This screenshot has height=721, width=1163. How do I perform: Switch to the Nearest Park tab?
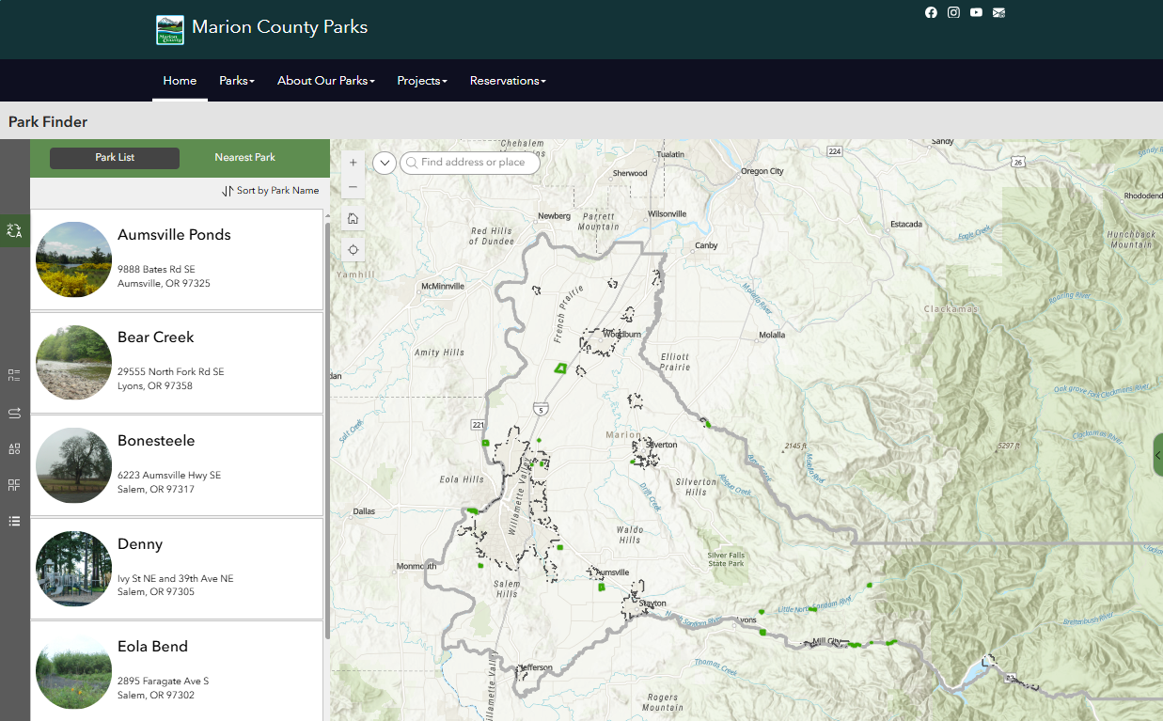point(245,158)
